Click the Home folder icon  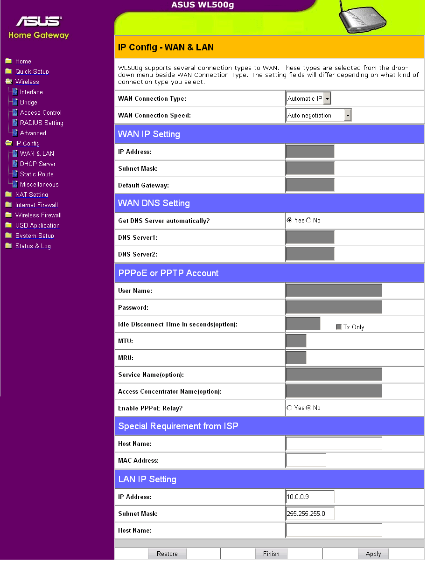click(x=8, y=61)
